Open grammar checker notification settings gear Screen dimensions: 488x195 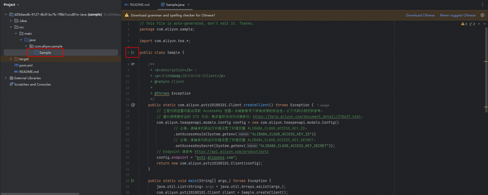click(x=482, y=15)
